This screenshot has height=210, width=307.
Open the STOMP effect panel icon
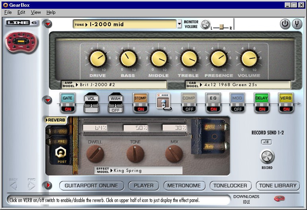pyautogui.click(x=140, y=98)
